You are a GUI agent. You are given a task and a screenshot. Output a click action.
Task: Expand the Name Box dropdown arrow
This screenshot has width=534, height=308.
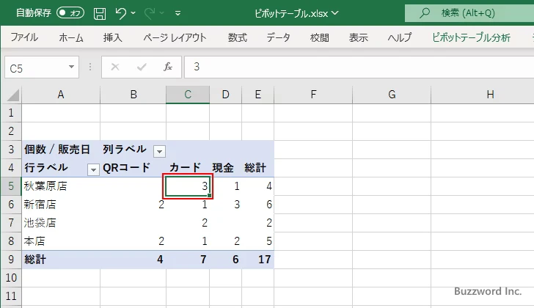point(72,67)
